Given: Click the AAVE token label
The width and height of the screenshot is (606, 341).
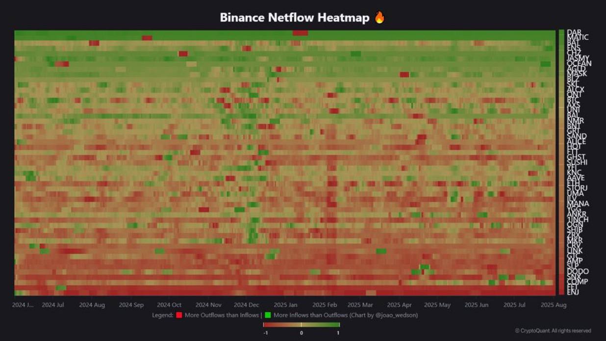Looking at the screenshot, I should pyautogui.click(x=576, y=178).
